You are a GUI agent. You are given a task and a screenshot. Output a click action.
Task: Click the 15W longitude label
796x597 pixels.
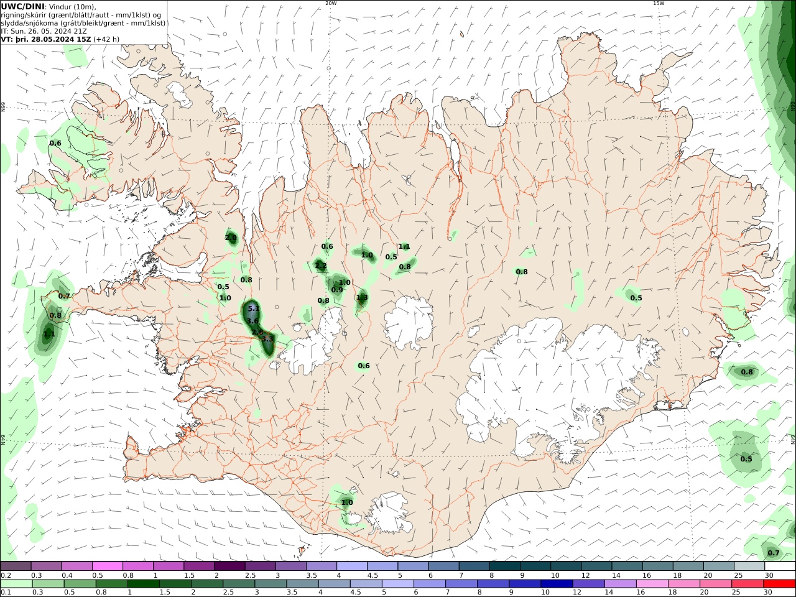pos(659,3)
